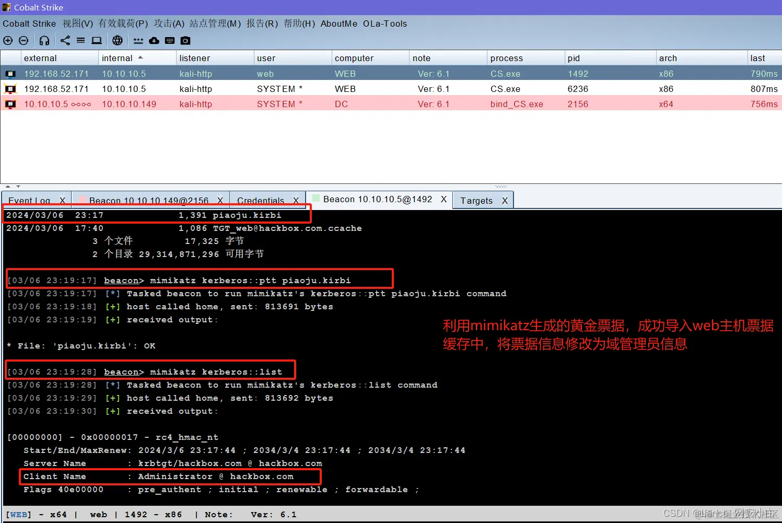This screenshot has width=782, height=523.
Task: Switch to session table view icon
Action: (x=80, y=41)
